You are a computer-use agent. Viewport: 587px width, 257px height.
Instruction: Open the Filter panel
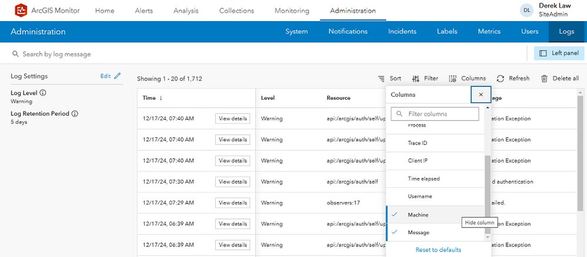(425, 79)
